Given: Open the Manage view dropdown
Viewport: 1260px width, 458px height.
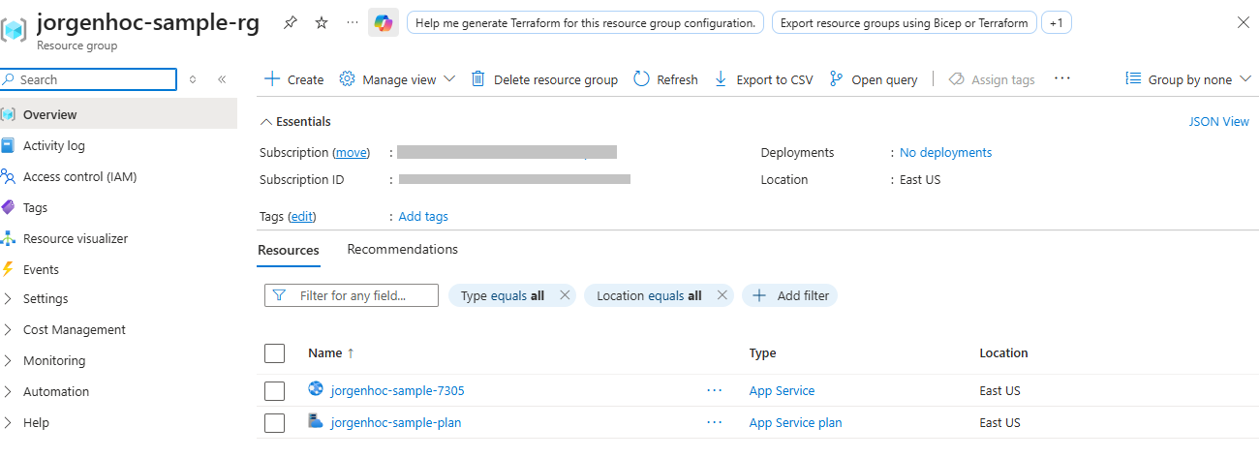Looking at the screenshot, I should (397, 79).
